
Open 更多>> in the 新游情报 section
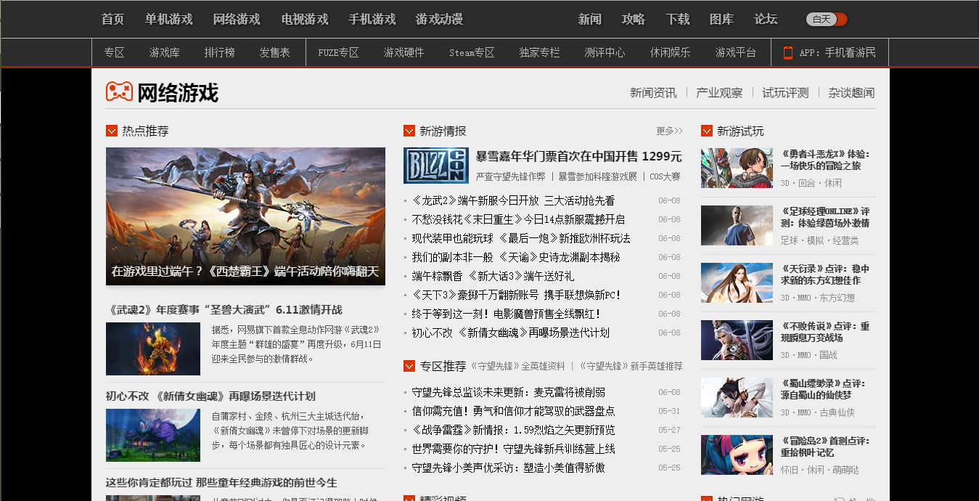669,131
